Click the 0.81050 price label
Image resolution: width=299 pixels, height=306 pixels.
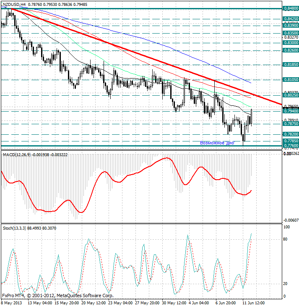pos(291,80)
